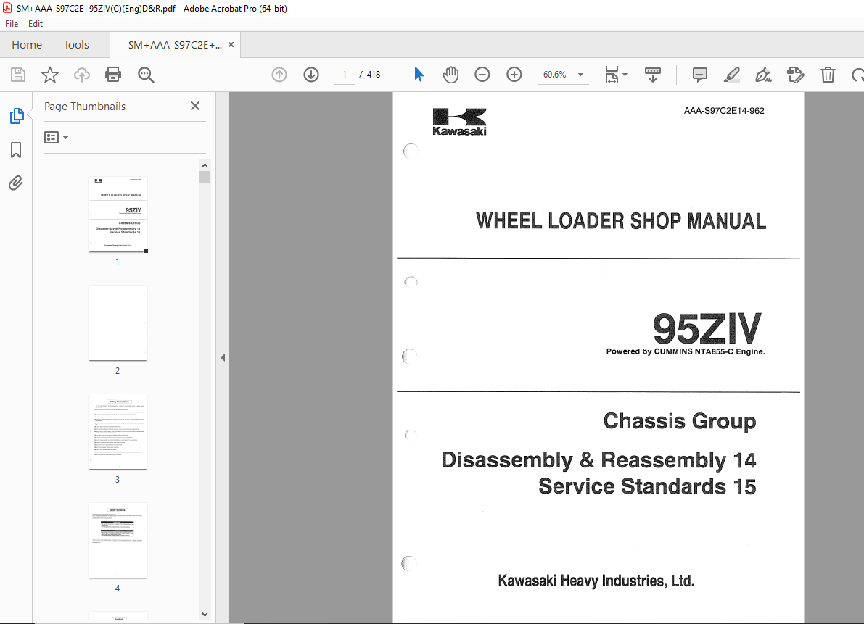Viewport: 864px width, 624px height.
Task: Click the '95ZIV' model title
Action: coord(707,328)
